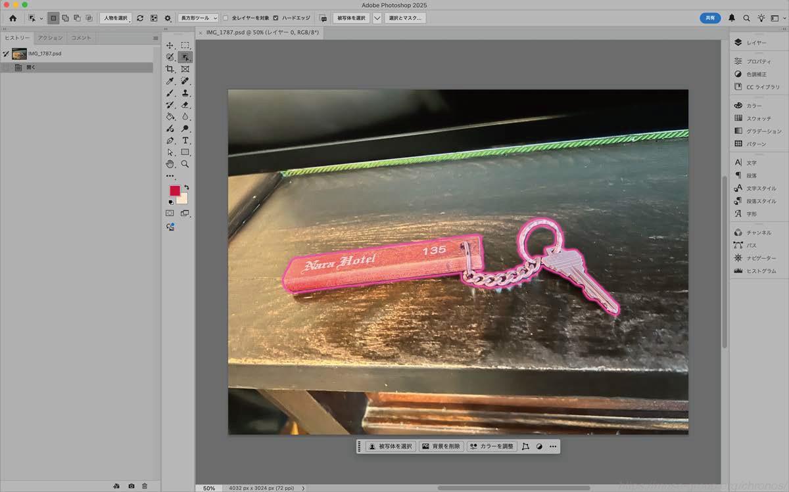The width and height of the screenshot is (789, 492).
Task: Select the Blur tool
Action: (x=185, y=116)
